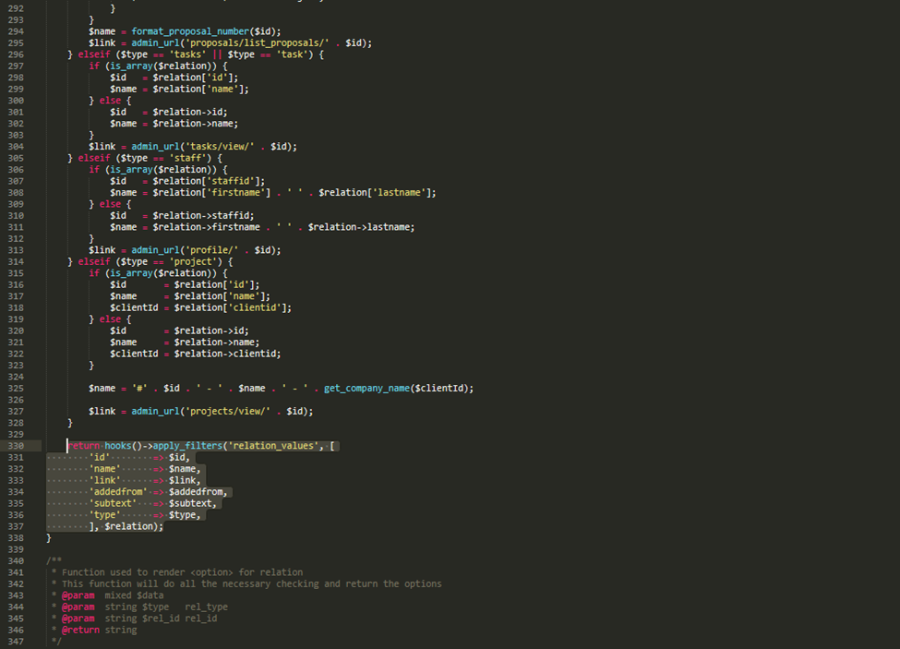Click line number 330 in the gutter

click(16, 446)
